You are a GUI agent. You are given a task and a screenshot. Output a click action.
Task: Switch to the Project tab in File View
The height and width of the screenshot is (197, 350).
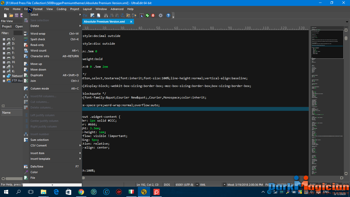click(7, 26)
